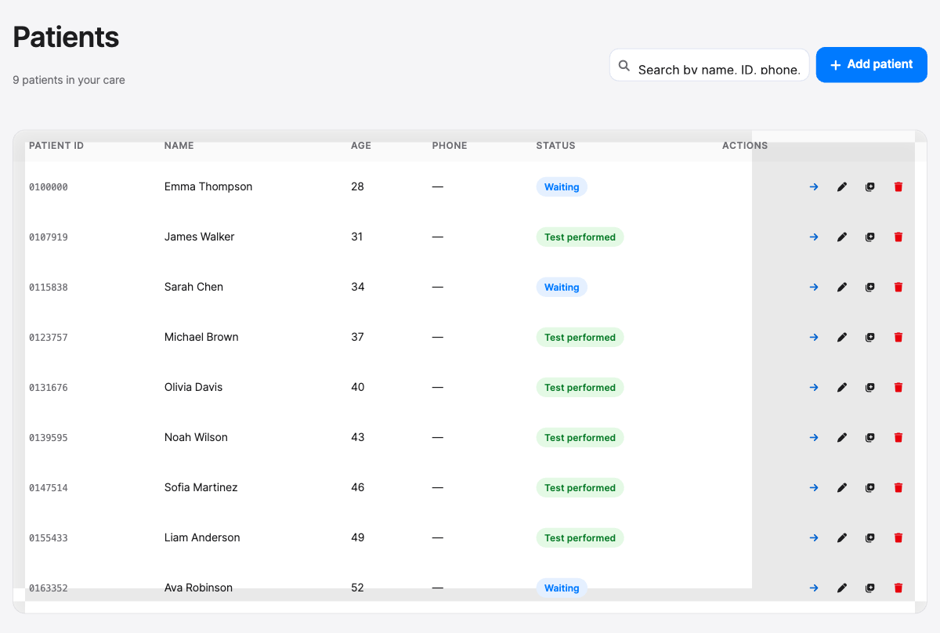Click the Patients page heading
The width and height of the screenshot is (940, 633).
coord(66,37)
